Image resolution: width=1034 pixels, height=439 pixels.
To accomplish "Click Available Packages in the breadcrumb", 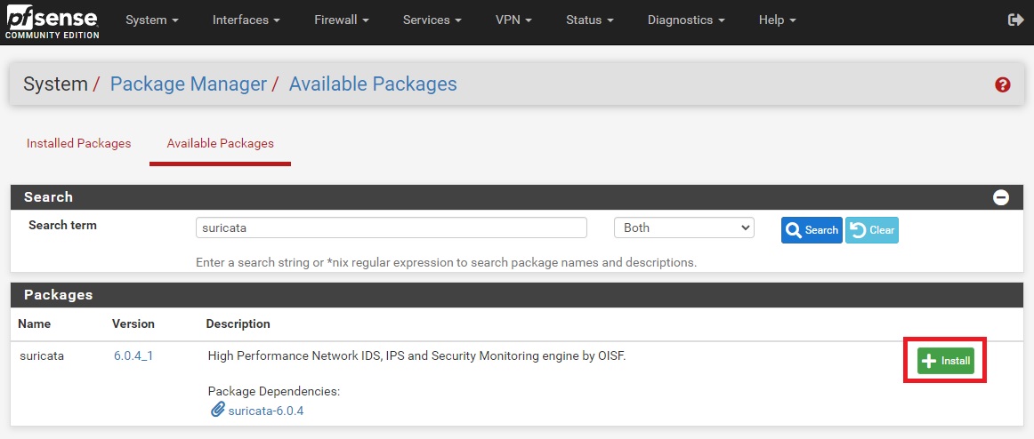I will (x=373, y=84).
